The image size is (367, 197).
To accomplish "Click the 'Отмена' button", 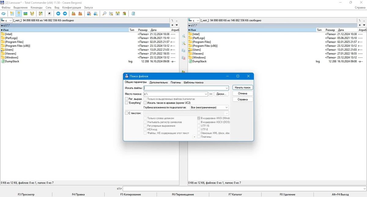I will tap(243, 93).
